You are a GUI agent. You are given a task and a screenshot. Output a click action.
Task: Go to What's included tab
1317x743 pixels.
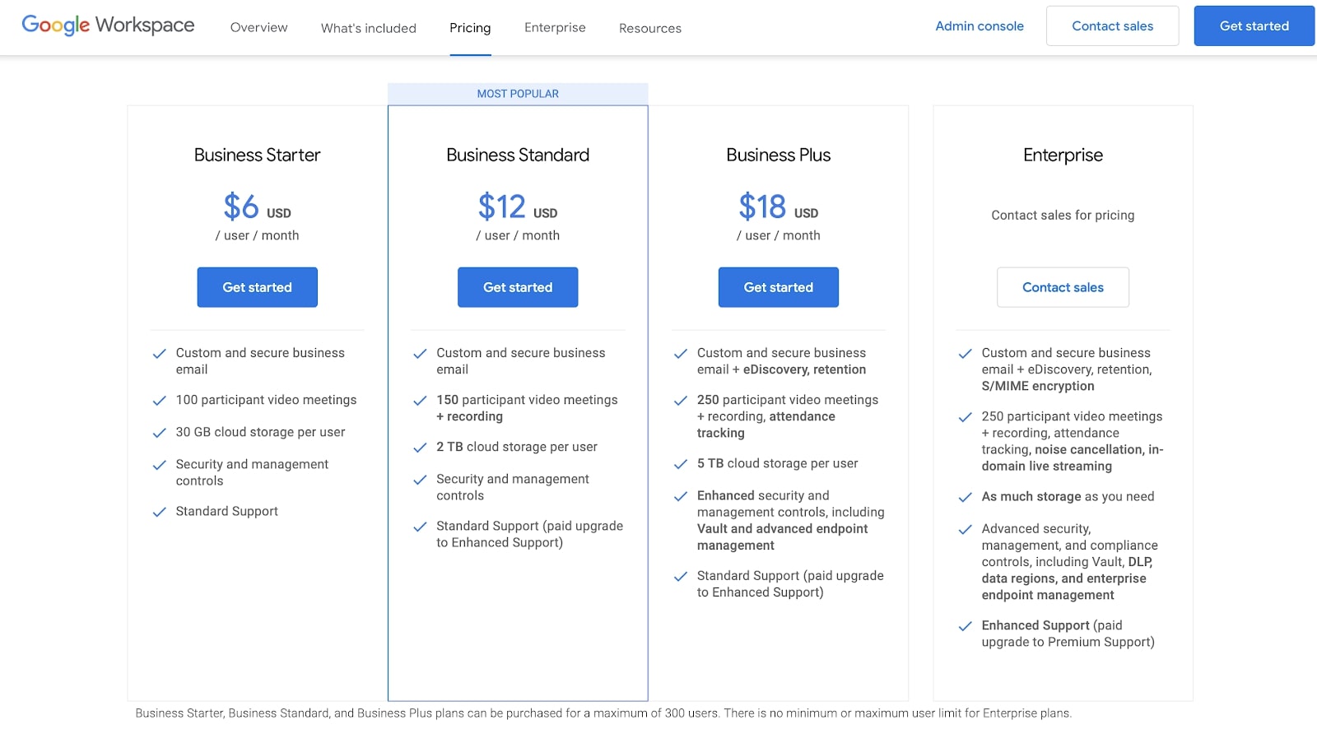(x=369, y=28)
